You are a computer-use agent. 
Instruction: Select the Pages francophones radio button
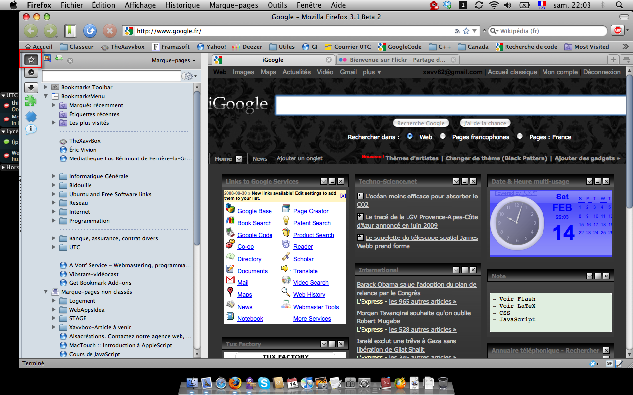[443, 136]
